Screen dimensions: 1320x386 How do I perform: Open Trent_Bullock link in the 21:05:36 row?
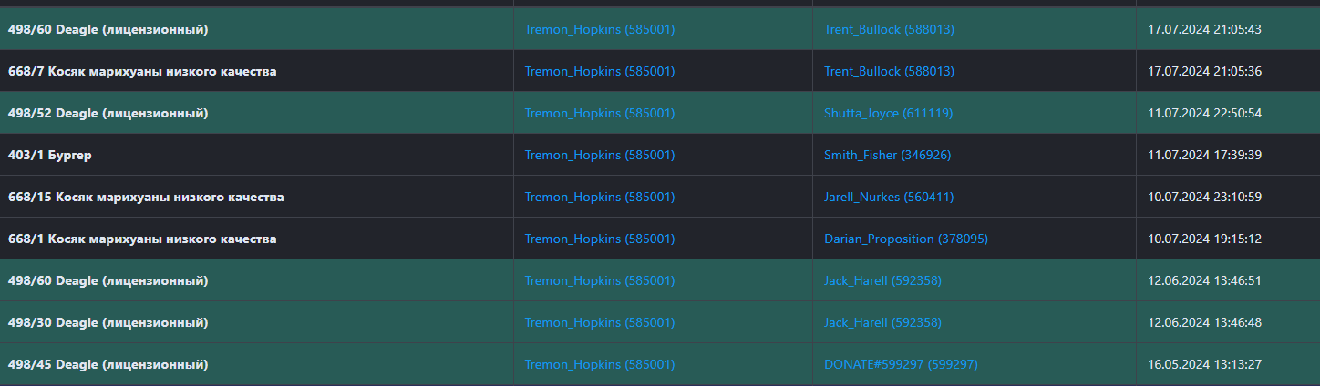click(889, 71)
